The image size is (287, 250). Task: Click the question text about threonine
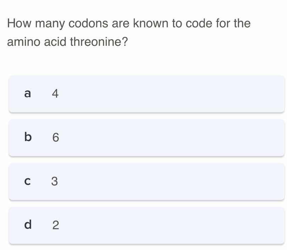[129, 33]
